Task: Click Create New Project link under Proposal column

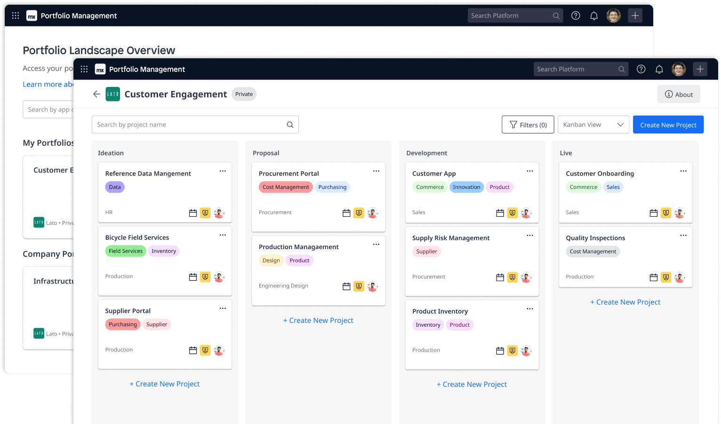Action: coord(318,321)
